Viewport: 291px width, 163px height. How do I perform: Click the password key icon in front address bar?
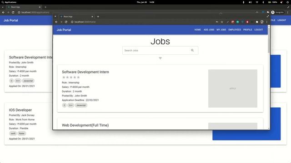(217, 22)
